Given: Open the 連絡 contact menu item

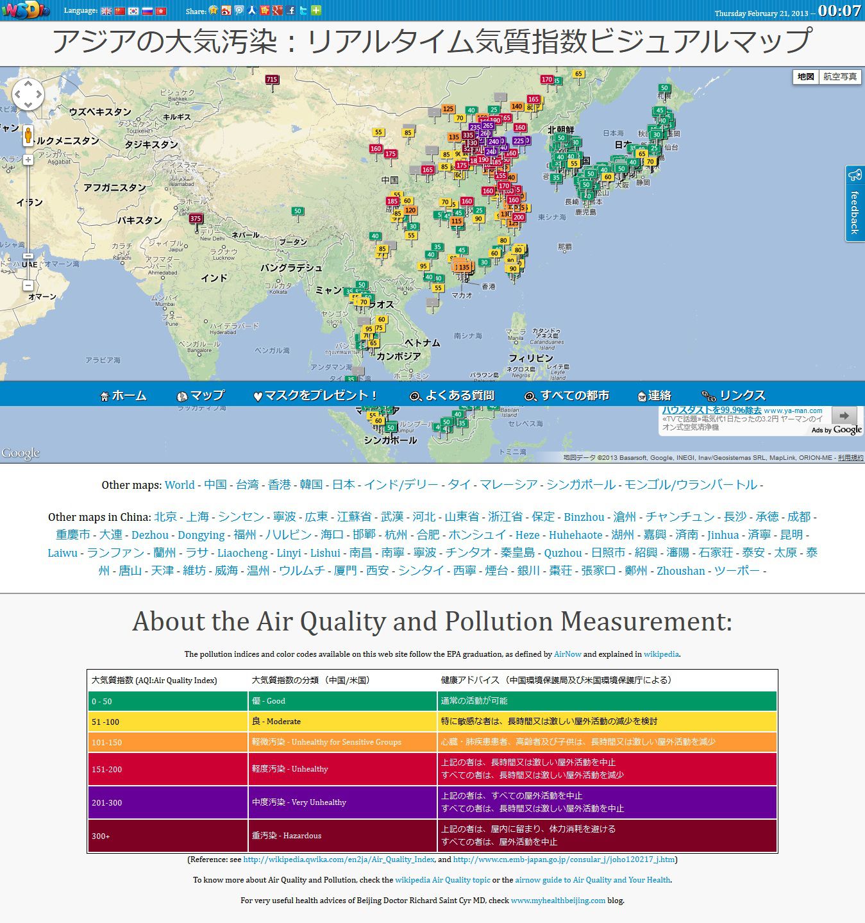Looking at the screenshot, I should tap(654, 396).
